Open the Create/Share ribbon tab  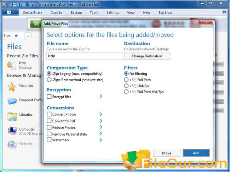[33, 13]
